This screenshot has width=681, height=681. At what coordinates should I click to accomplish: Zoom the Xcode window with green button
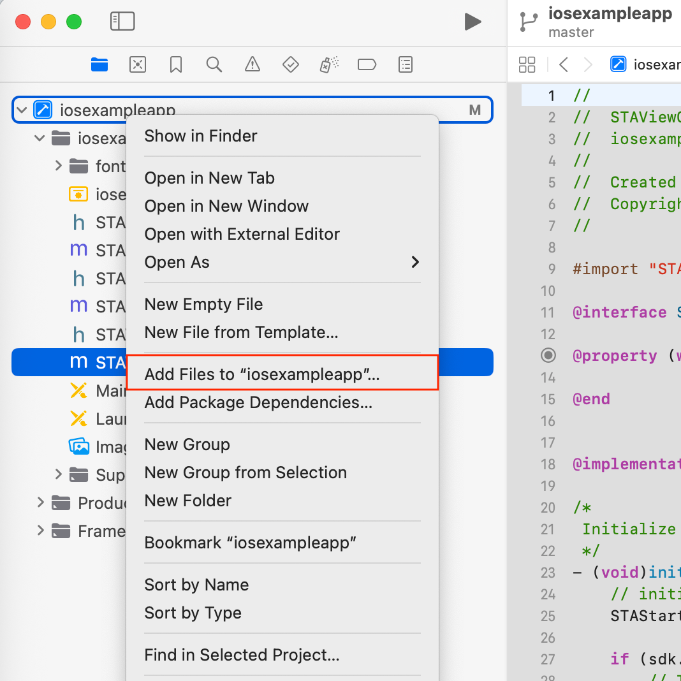coord(74,21)
